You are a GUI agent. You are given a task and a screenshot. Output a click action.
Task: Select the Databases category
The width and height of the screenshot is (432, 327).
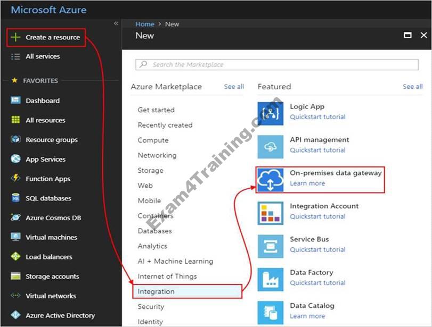(x=154, y=231)
